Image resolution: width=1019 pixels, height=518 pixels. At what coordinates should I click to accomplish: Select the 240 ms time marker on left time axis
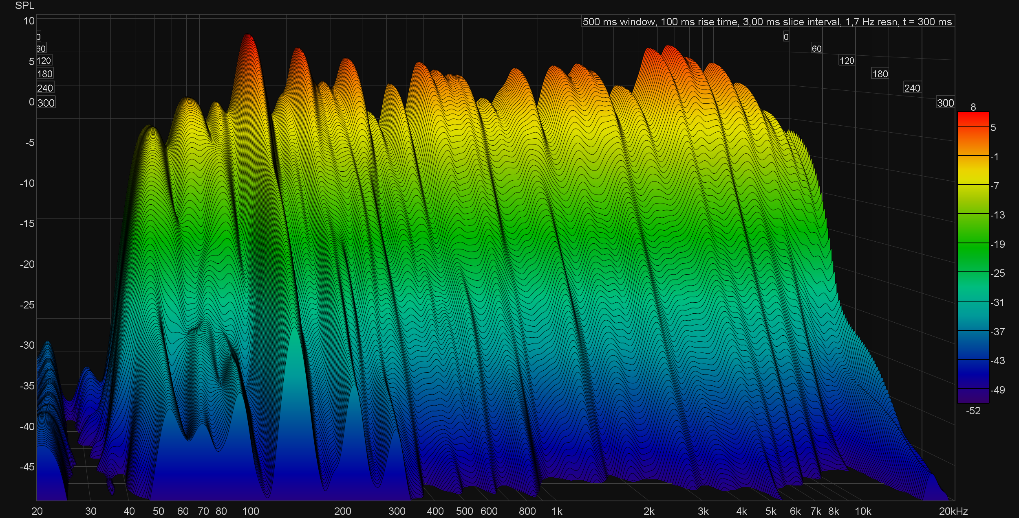[45, 88]
